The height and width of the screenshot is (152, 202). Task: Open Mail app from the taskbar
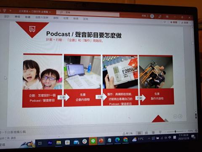click(76, 142)
